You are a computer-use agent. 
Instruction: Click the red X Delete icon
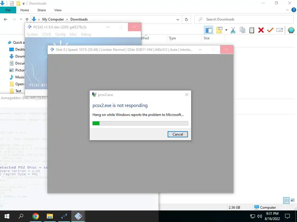point(261,30)
